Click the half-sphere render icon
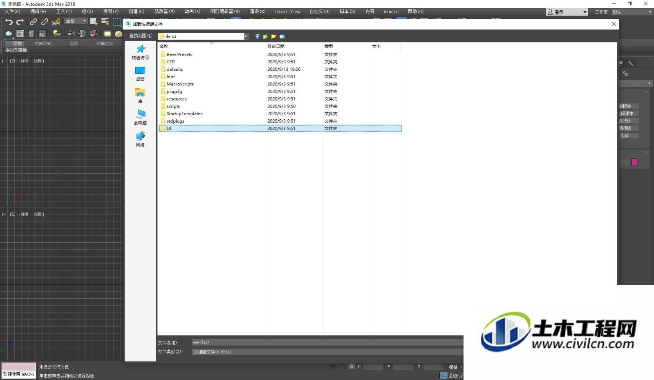Image resolution: width=654 pixels, height=380 pixels. tap(82, 34)
